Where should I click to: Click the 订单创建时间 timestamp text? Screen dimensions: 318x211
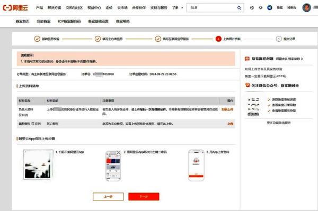pos(153,74)
